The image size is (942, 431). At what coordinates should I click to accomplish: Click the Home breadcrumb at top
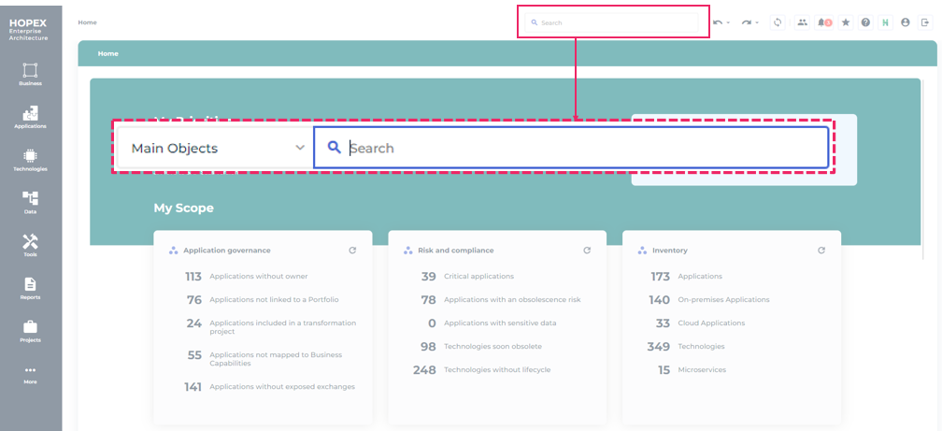tap(87, 22)
